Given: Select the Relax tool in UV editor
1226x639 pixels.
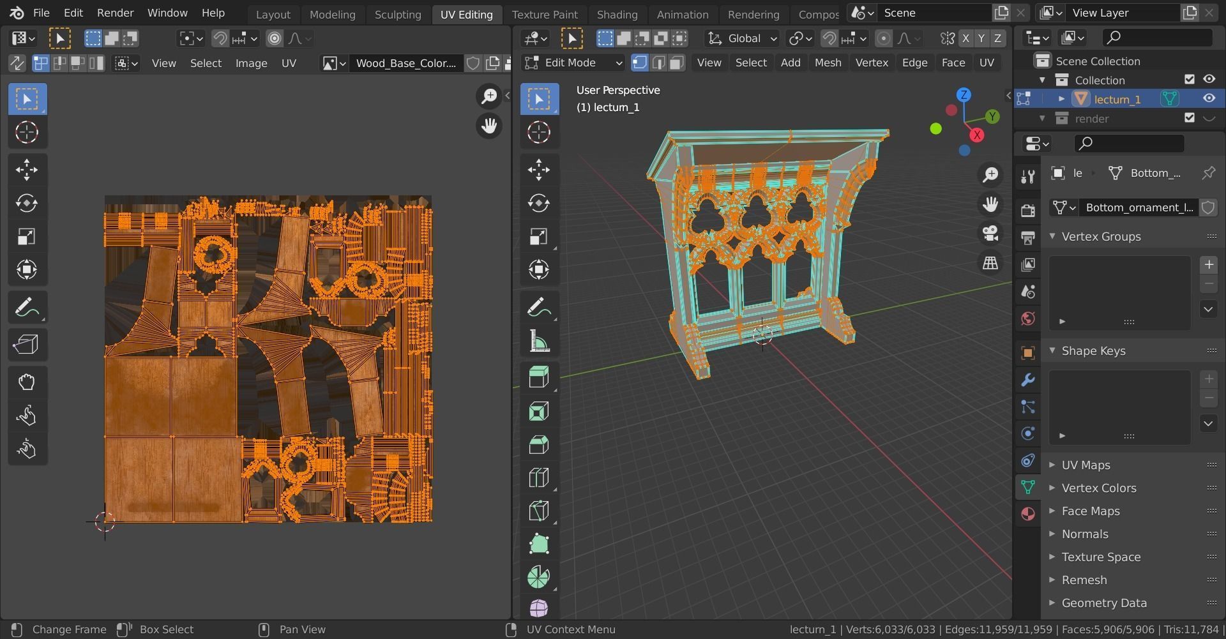Looking at the screenshot, I should [27, 416].
